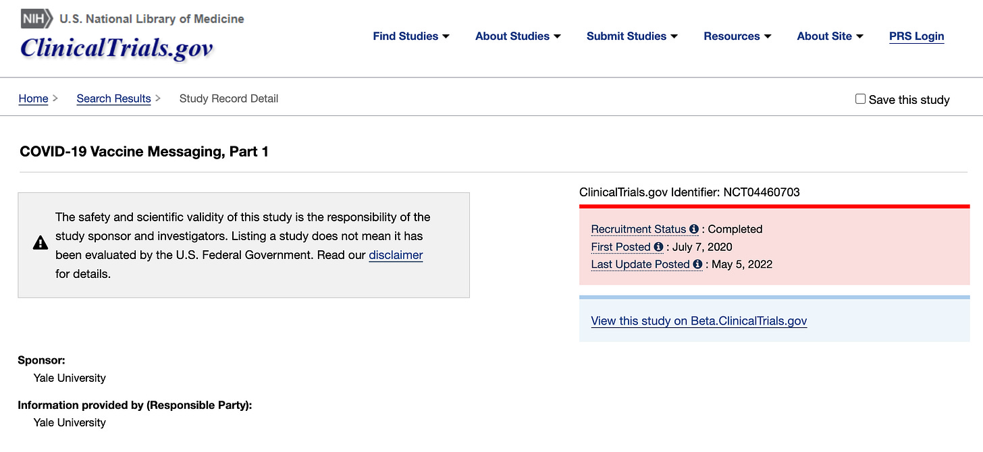The height and width of the screenshot is (452, 983).
Task: Click the Information provided by (Responsible Party) heading
Action: coord(135,405)
